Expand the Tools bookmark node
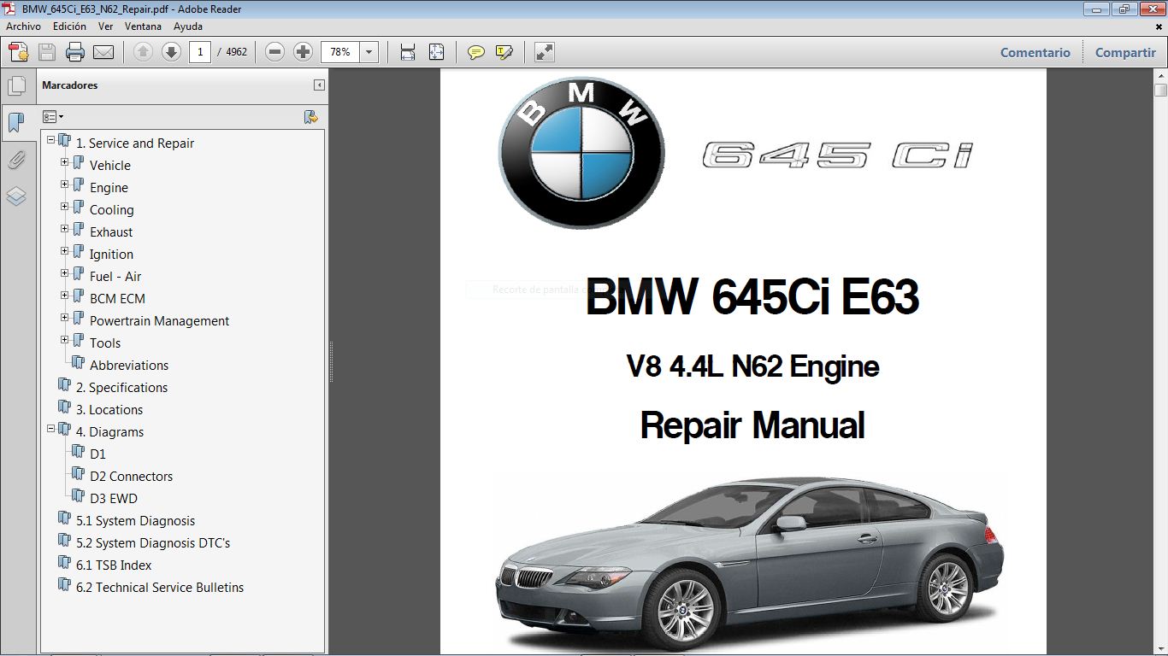 [x=65, y=339]
